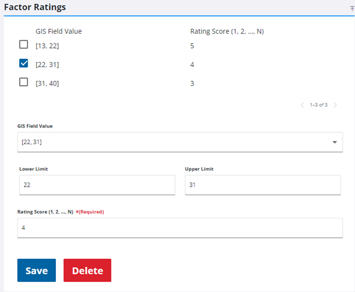Screen dimensions: 355x292
Task: Click the GIS Field Value column header
Action: point(59,31)
